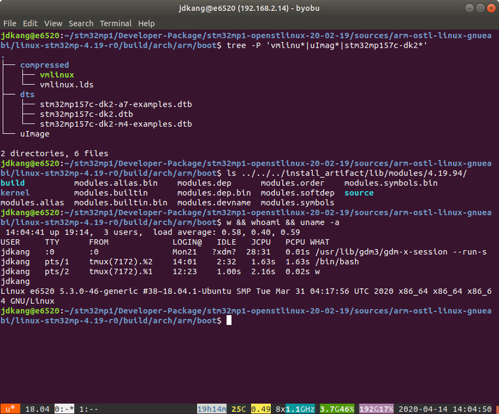Click modules.softdep in ls output
Viewport: 499px width, 414px height.
pyautogui.click(x=298, y=193)
